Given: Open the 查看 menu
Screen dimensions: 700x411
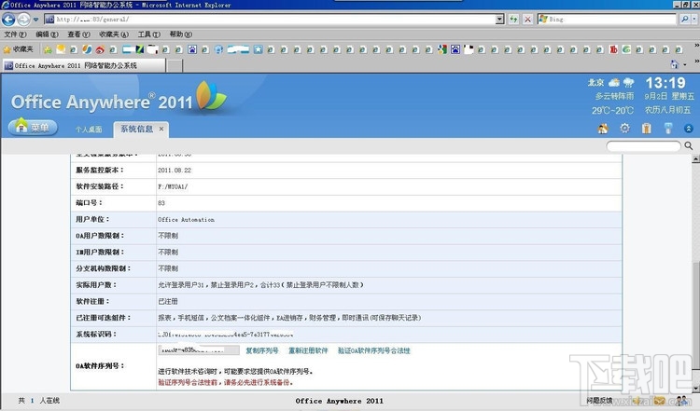Looking at the screenshot, I should click(x=78, y=34).
